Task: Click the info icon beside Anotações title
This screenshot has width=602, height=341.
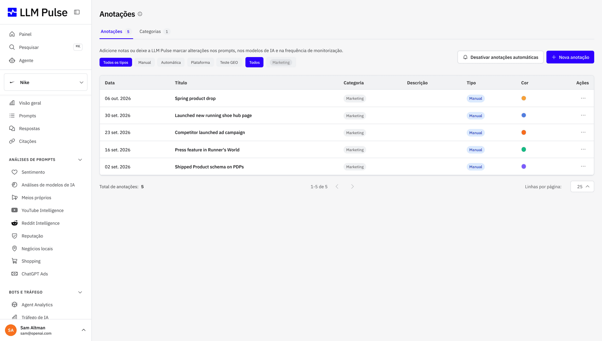Action: pyautogui.click(x=140, y=14)
